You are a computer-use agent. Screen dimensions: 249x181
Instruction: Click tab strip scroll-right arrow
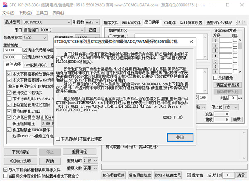point(244,22)
